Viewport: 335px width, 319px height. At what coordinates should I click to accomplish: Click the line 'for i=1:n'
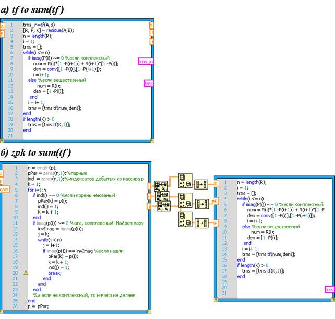pos(37,190)
